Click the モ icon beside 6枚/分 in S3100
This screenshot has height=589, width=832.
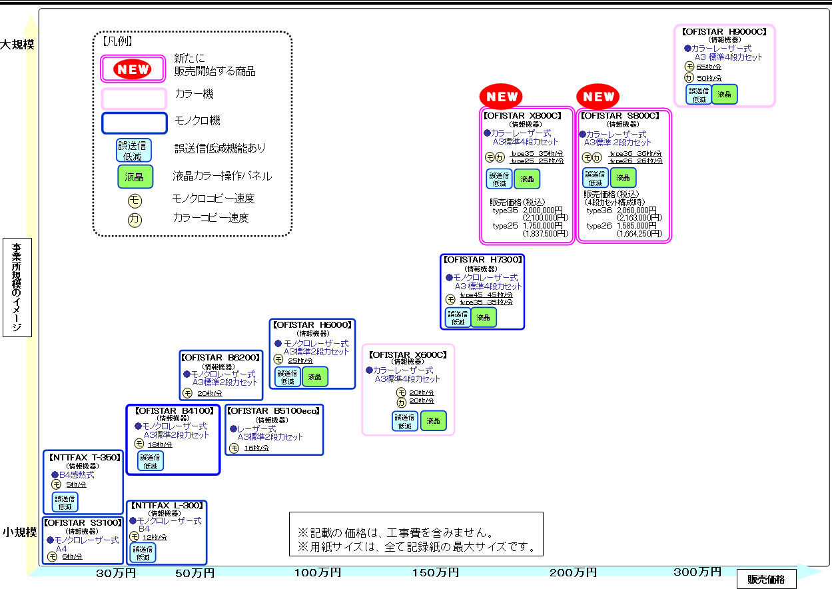click(52, 556)
